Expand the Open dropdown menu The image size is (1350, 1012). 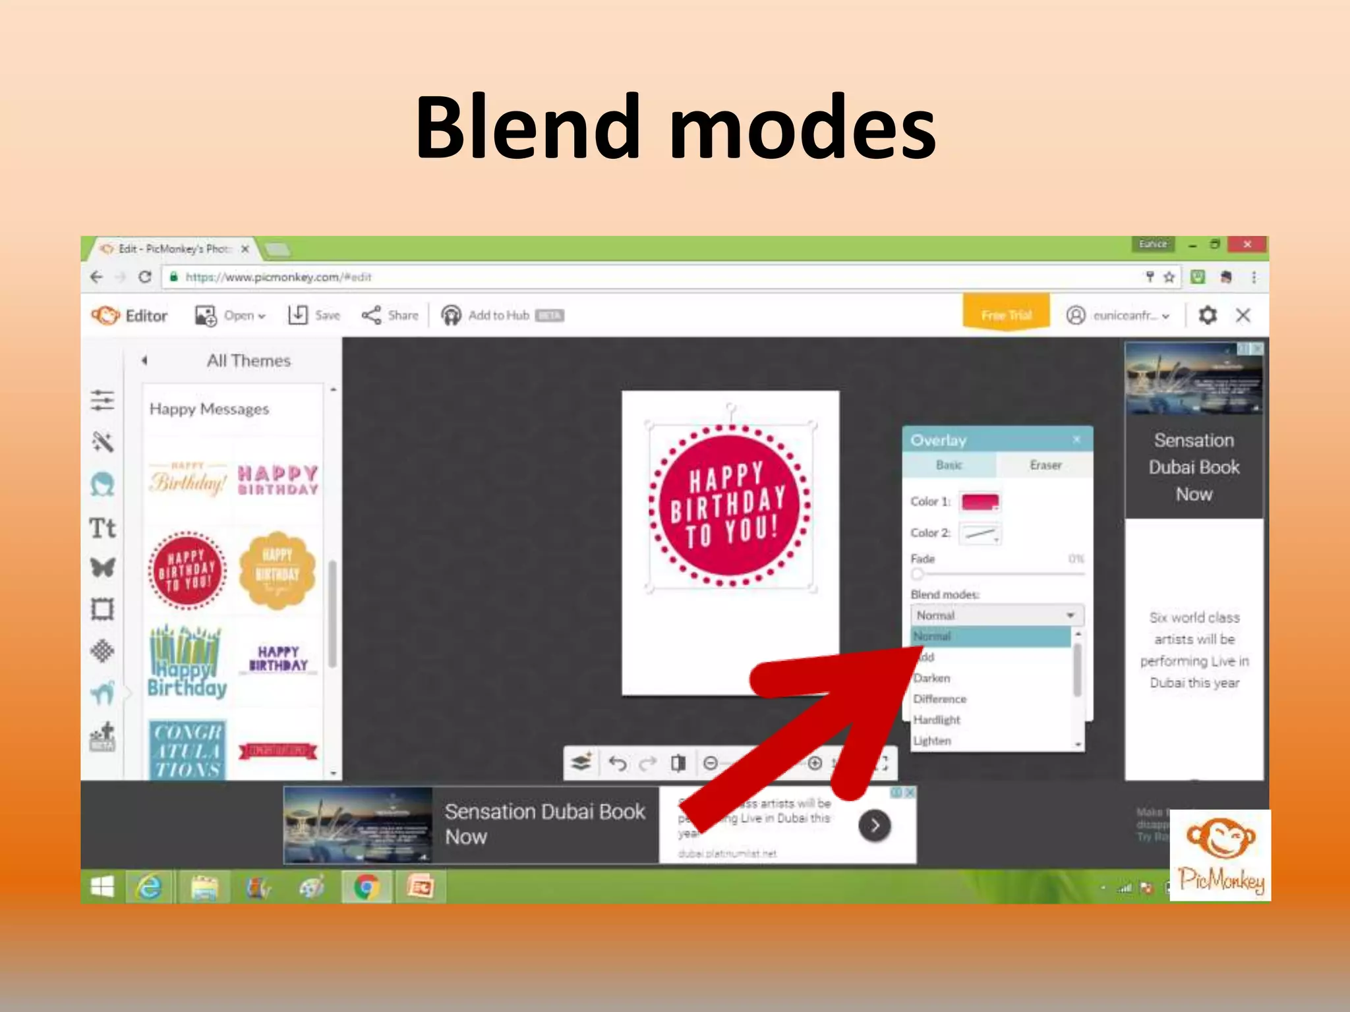click(x=230, y=316)
